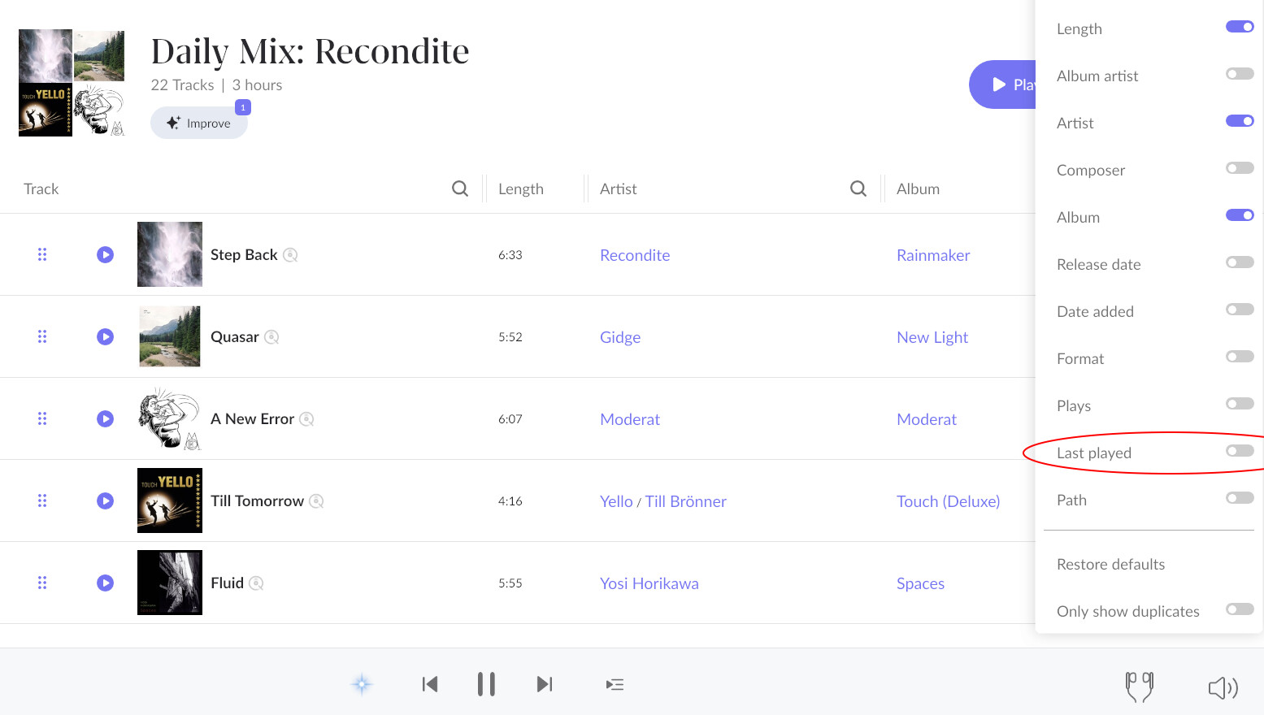Open artist Recondite
Image resolution: width=1264 pixels, height=715 pixels.
point(635,255)
